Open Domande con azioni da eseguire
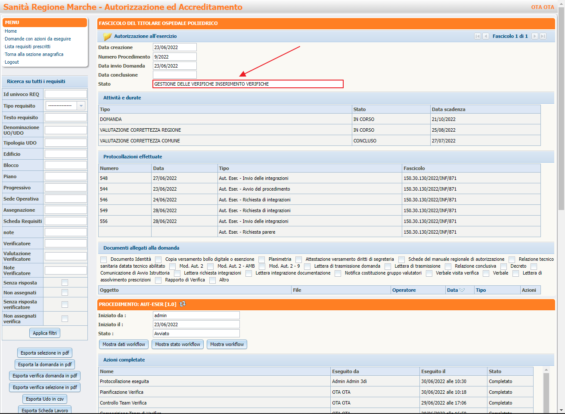This screenshot has width=565, height=414. point(37,38)
